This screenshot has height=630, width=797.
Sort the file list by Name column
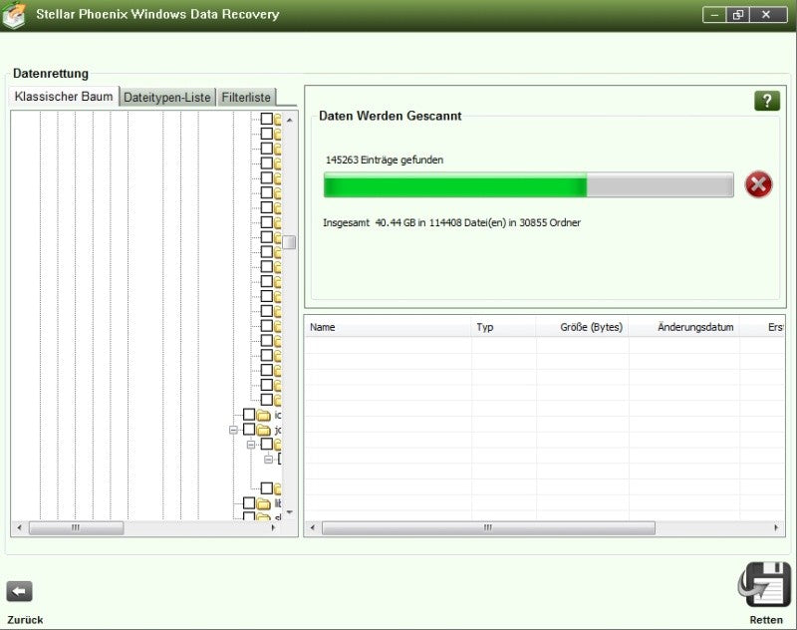tap(388, 327)
